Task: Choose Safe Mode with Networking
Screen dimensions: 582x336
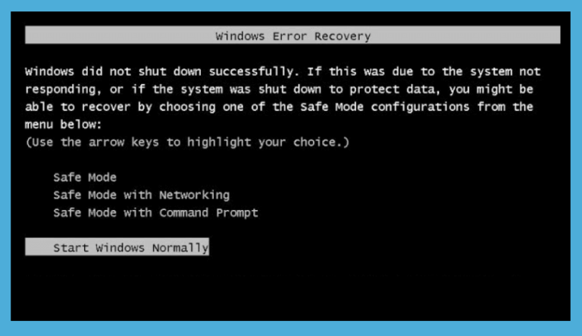Action: coord(142,195)
